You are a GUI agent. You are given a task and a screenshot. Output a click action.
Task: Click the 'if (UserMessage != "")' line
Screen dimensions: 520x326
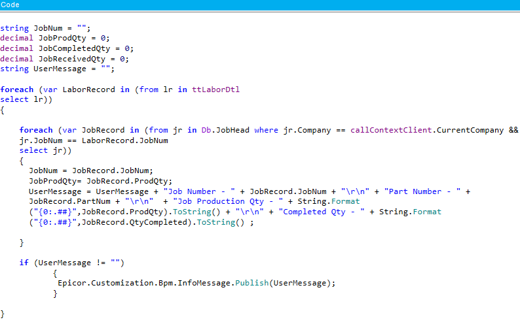tap(71, 263)
